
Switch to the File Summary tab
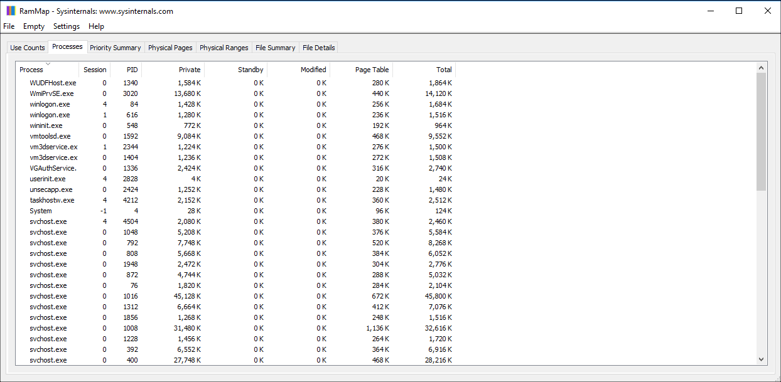click(275, 47)
